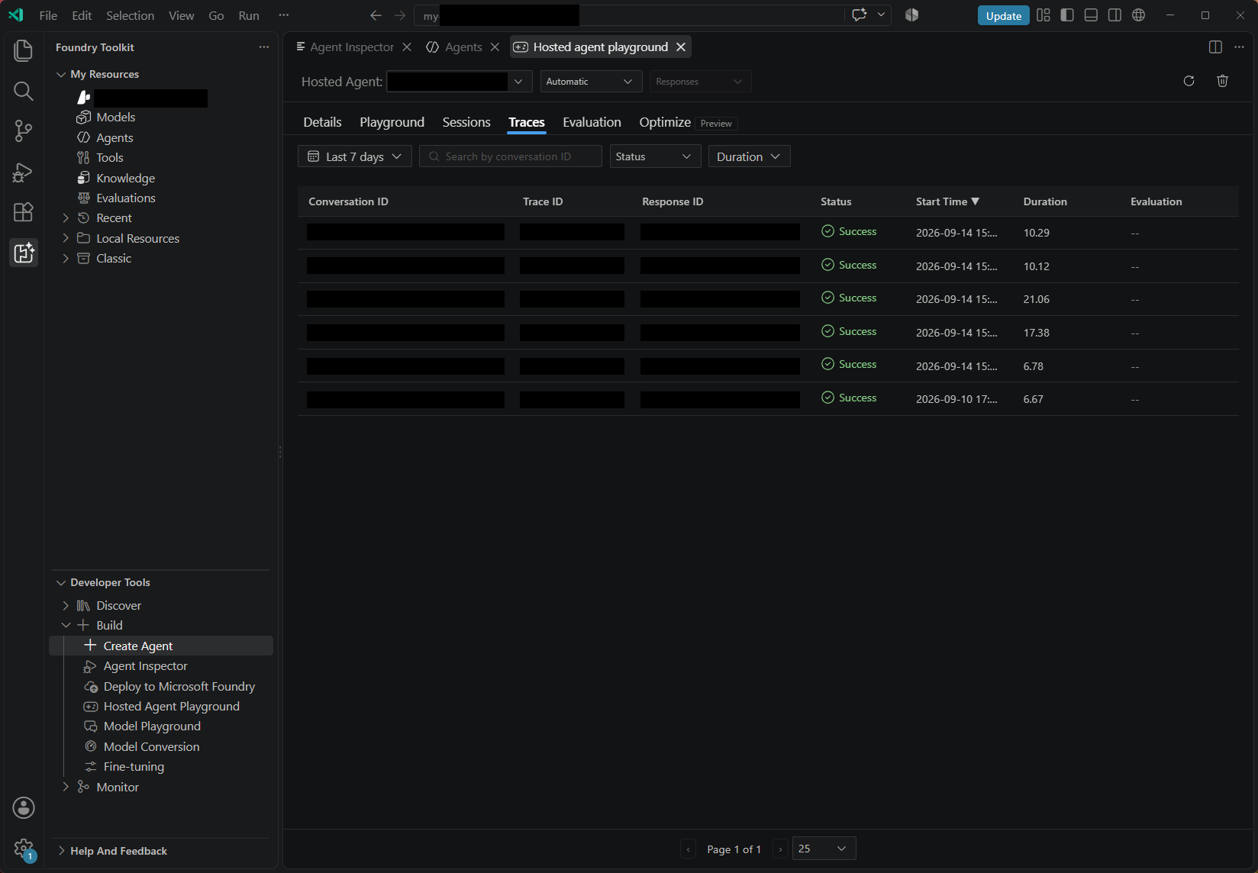Viewport: 1258px width, 873px height.
Task: Open the Explorer view in activity bar
Action: (24, 50)
